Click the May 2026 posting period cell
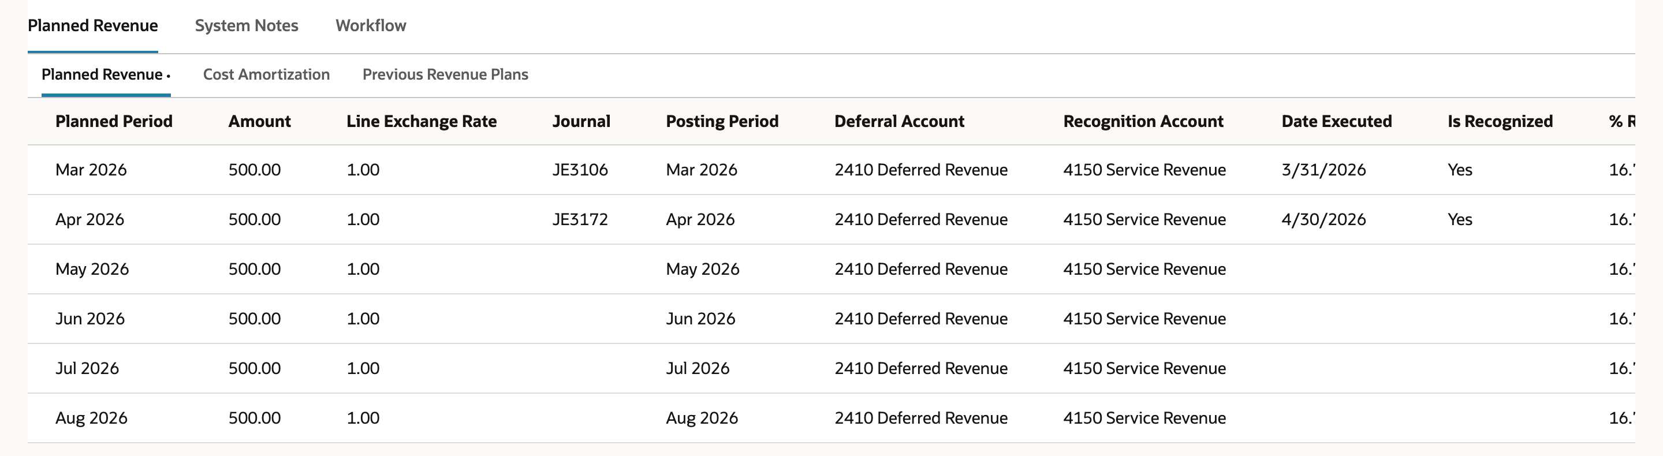 pos(702,269)
